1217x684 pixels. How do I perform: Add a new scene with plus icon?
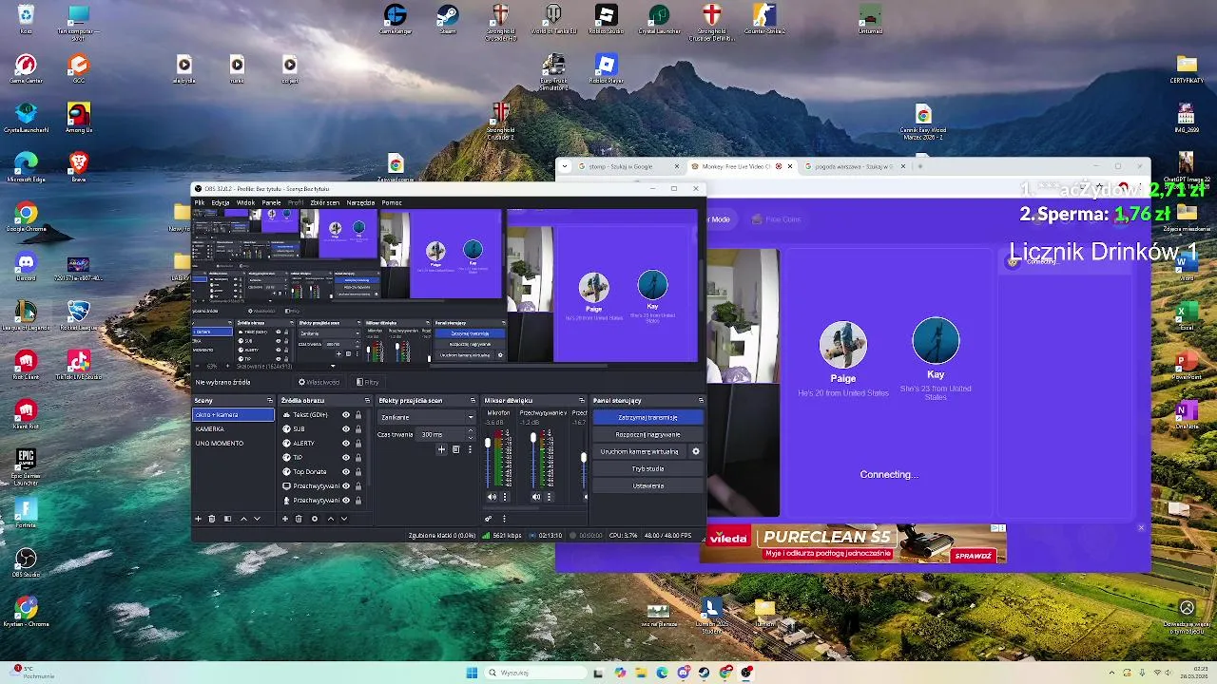coord(198,519)
